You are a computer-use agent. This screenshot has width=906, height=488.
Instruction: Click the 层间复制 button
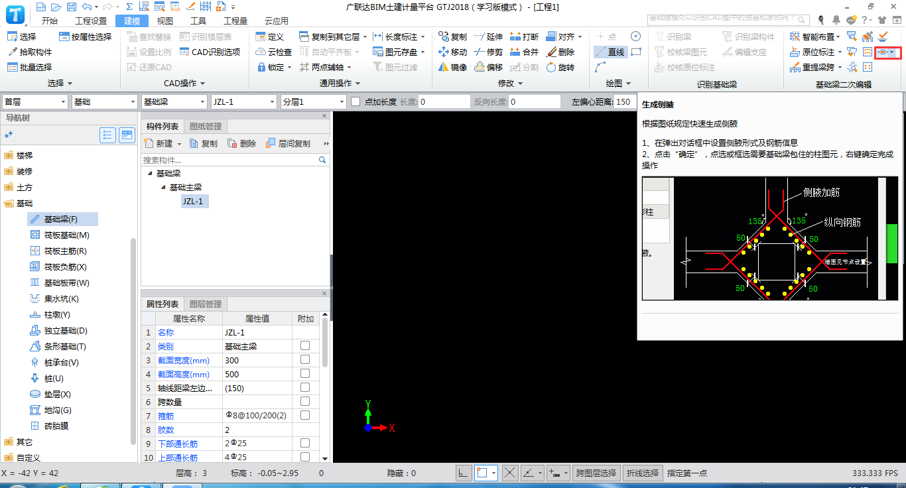288,143
